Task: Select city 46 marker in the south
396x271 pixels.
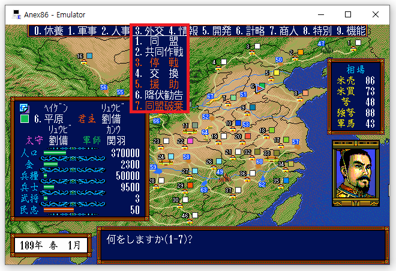Action: (x=195, y=215)
